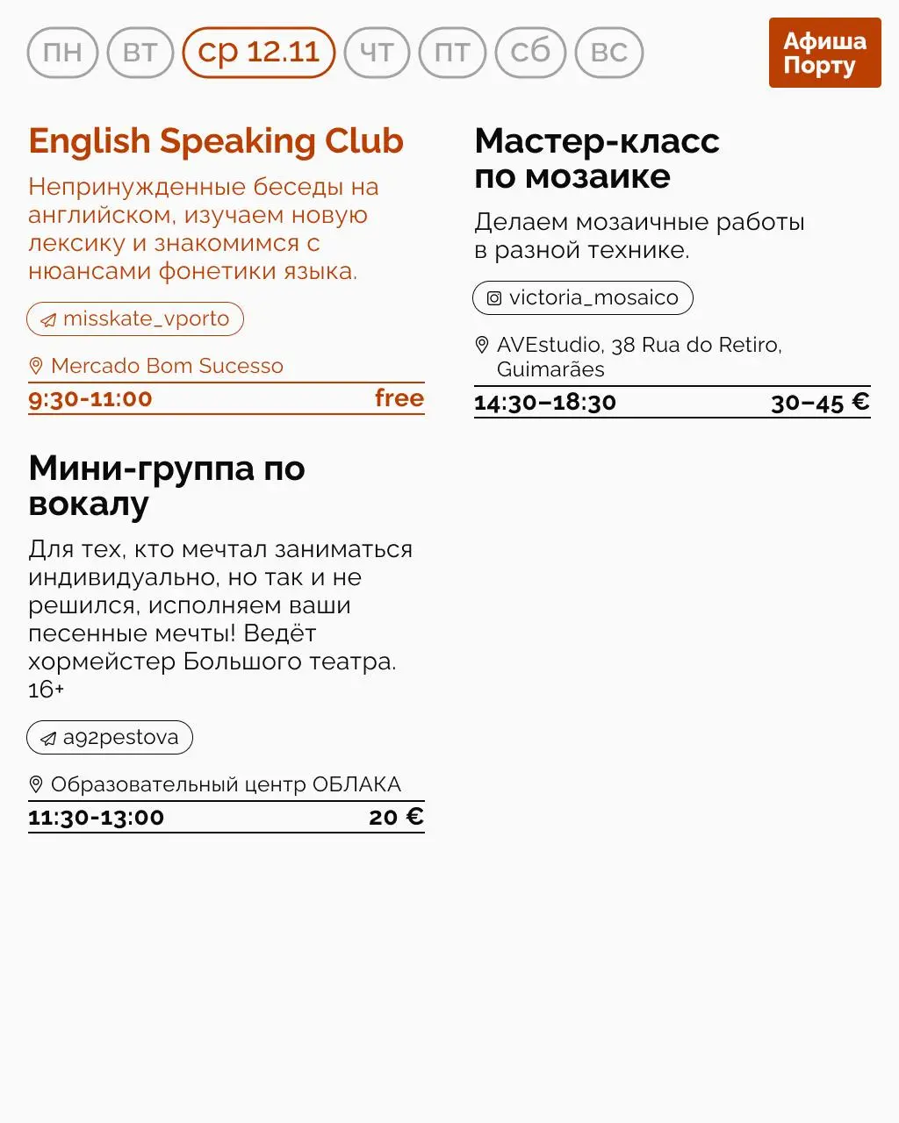Click the ВТ day pill
This screenshot has width=899, height=1123.
(140, 53)
